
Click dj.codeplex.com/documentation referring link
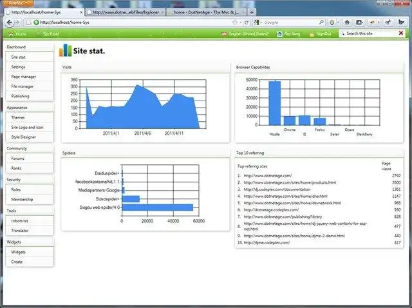pos(277,189)
